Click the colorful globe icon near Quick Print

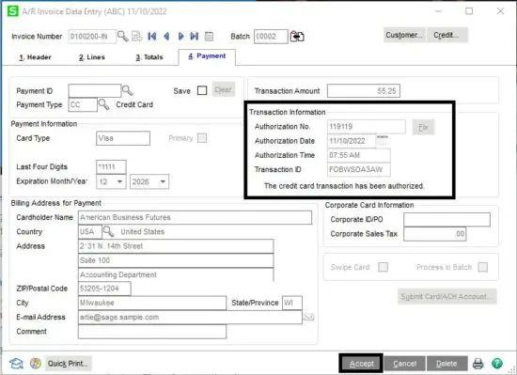click(x=36, y=364)
